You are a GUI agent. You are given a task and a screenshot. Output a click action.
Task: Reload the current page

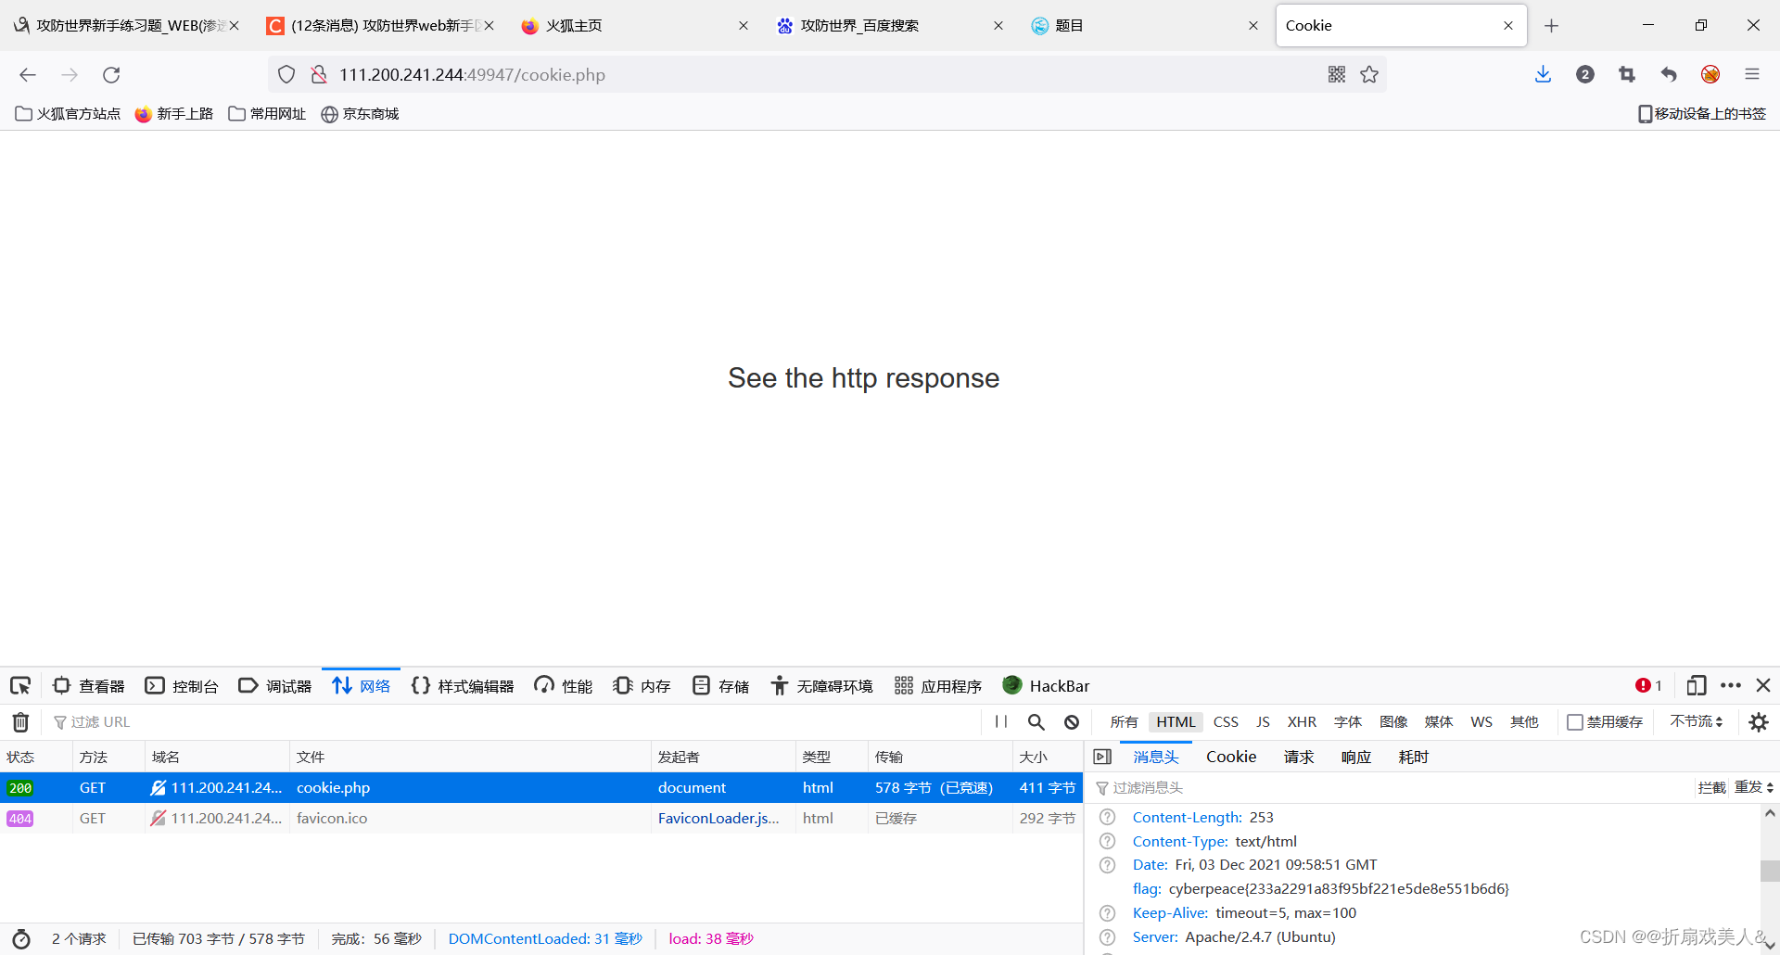(111, 75)
